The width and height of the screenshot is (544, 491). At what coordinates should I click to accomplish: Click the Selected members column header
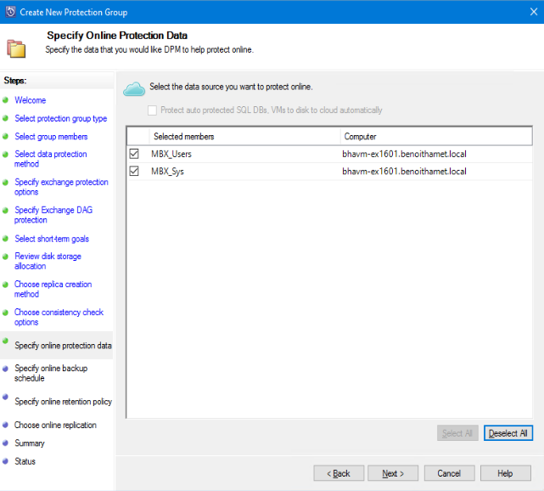244,137
